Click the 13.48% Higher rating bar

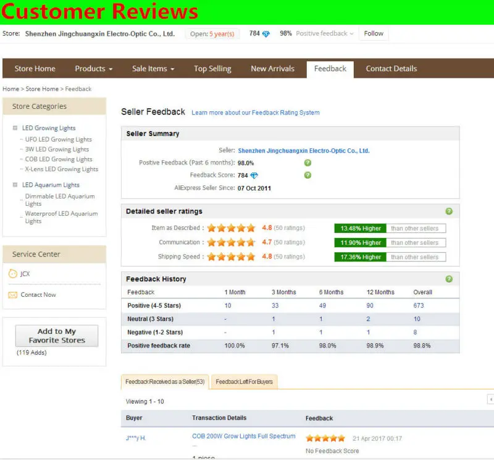[361, 228]
